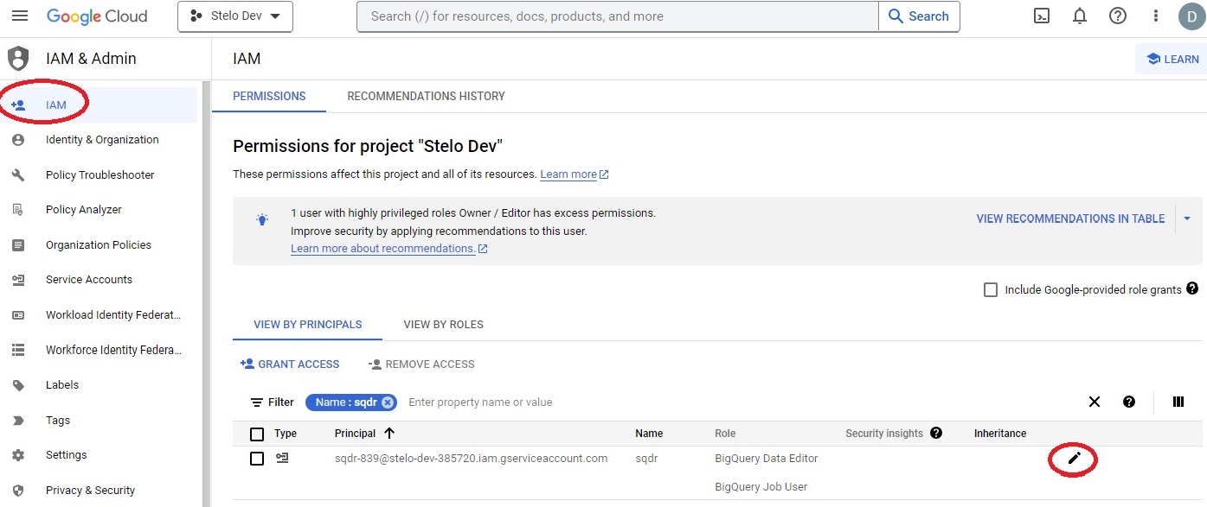This screenshot has height=507, width=1207.
Task: Edit principal sqdr with the pencil icon
Action: click(1074, 459)
